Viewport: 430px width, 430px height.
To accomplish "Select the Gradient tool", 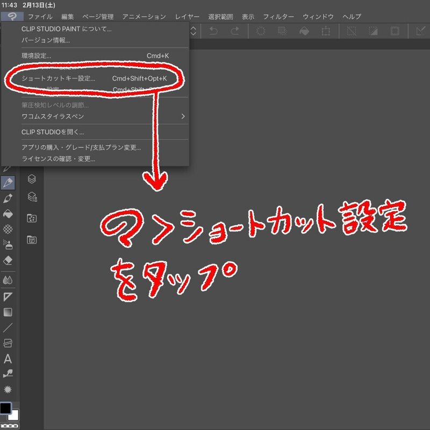I will pos(8,312).
